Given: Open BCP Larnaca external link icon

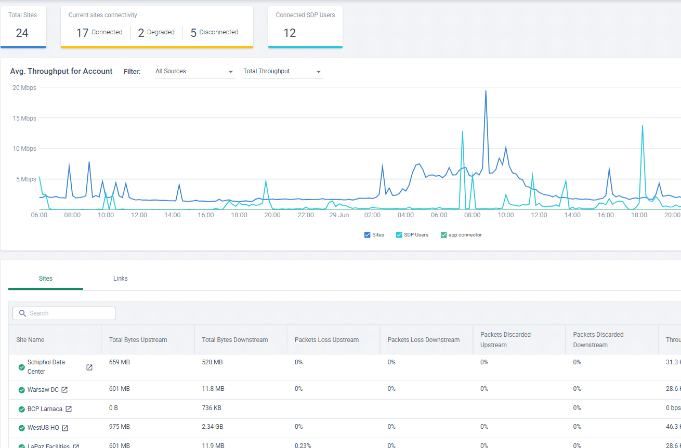Looking at the screenshot, I should pyautogui.click(x=69, y=409).
